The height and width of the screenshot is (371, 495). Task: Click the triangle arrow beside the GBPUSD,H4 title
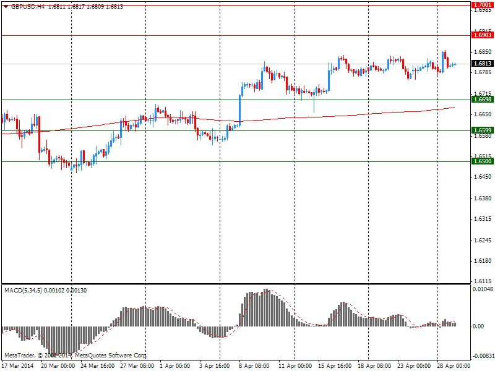point(6,6)
